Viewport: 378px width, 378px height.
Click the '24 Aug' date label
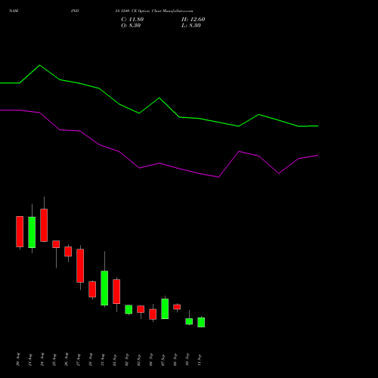click(x=42, y=359)
